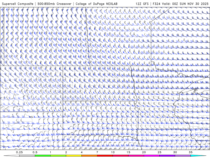Click the cyan arrow end of color scale
The image size is (210, 157).
pyautogui.click(x=198, y=156)
